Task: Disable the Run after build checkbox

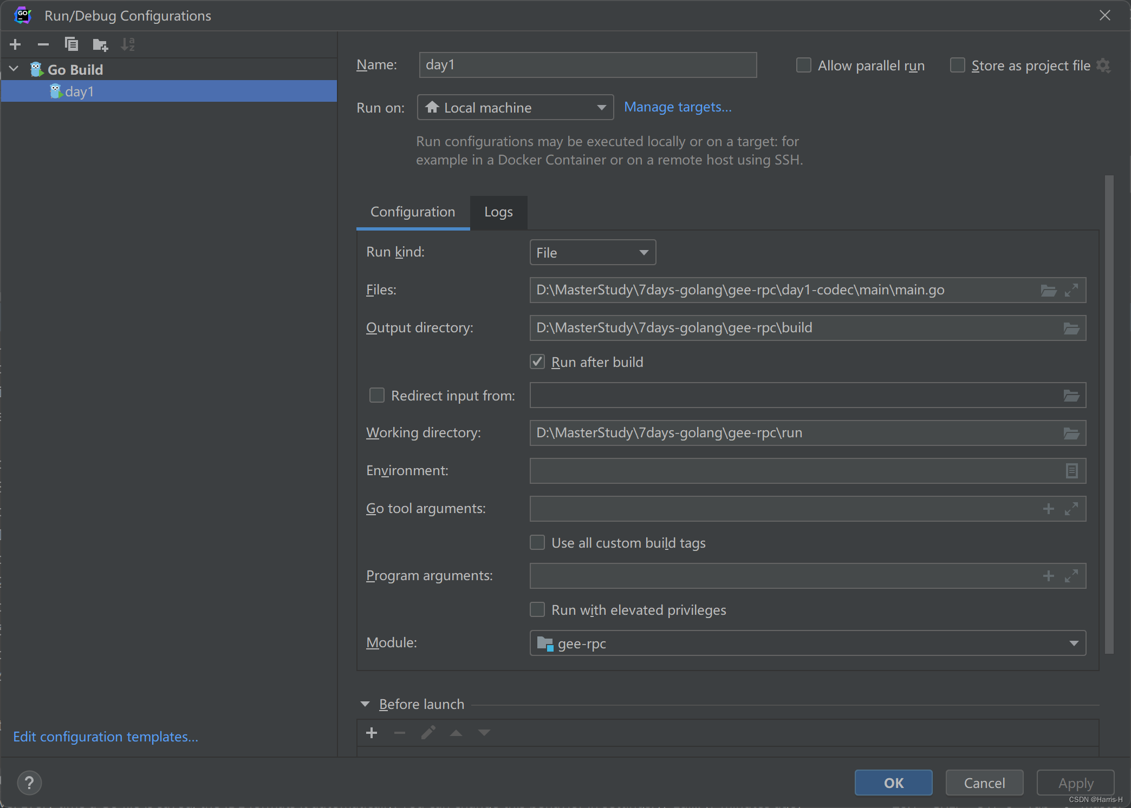Action: (537, 362)
